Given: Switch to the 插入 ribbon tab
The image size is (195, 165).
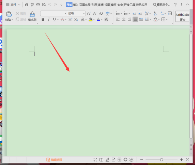Looking at the screenshot, I should (x=75, y=5).
